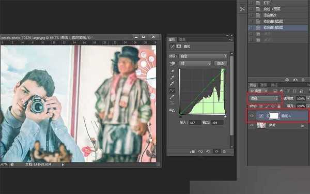310x194 pixels.
Task: Click the white point slider under histogram
Action: pos(225,116)
